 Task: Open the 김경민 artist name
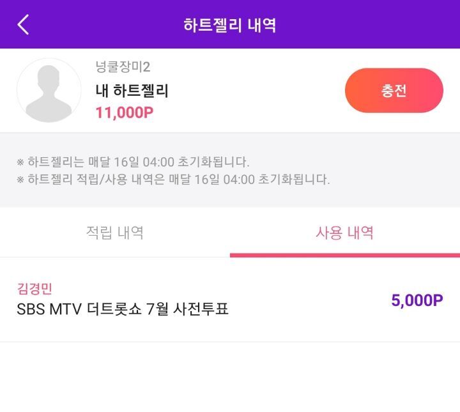34,289
